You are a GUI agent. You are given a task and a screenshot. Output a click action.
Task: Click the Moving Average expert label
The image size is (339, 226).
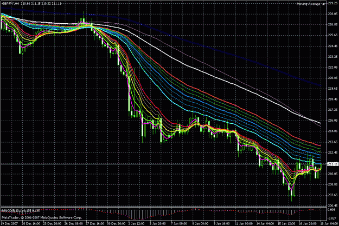pyautogui.click(x=309, y=4)
